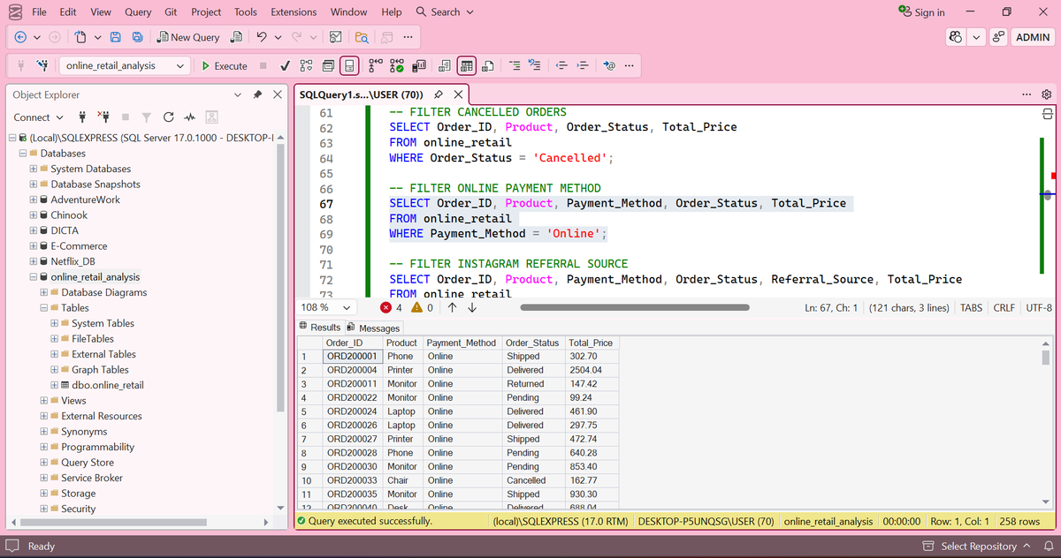The image size is (1061, 558).
Task: Expand the Netflix_DB database node
Action: point(33,261)
